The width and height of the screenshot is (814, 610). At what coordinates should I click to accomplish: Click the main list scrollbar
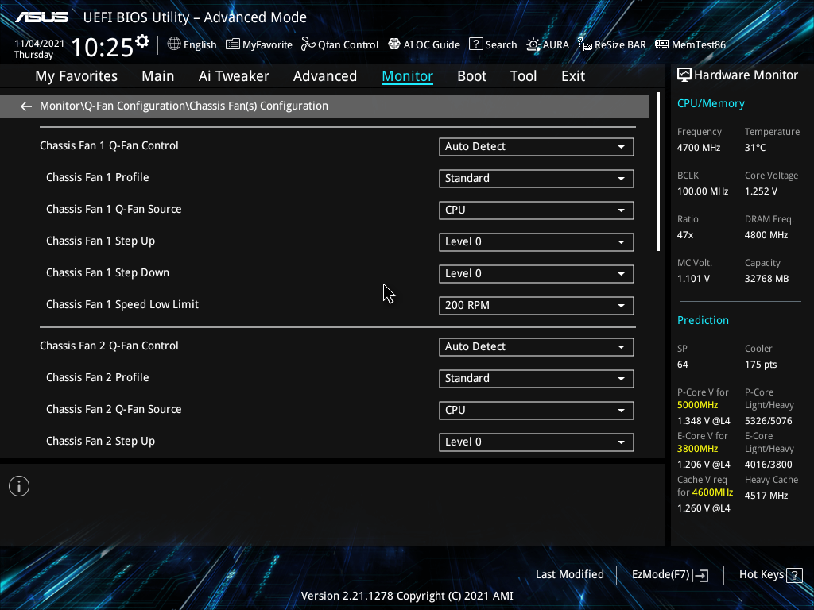point(659,172)
